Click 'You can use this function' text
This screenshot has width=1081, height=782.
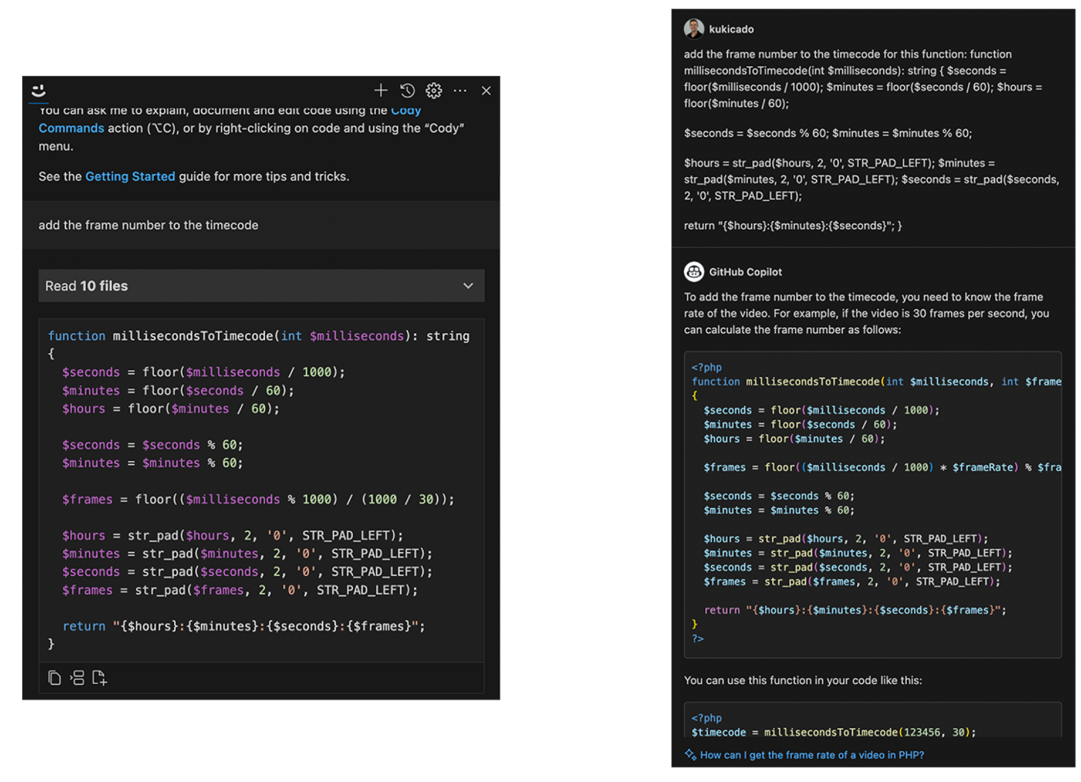803,680
